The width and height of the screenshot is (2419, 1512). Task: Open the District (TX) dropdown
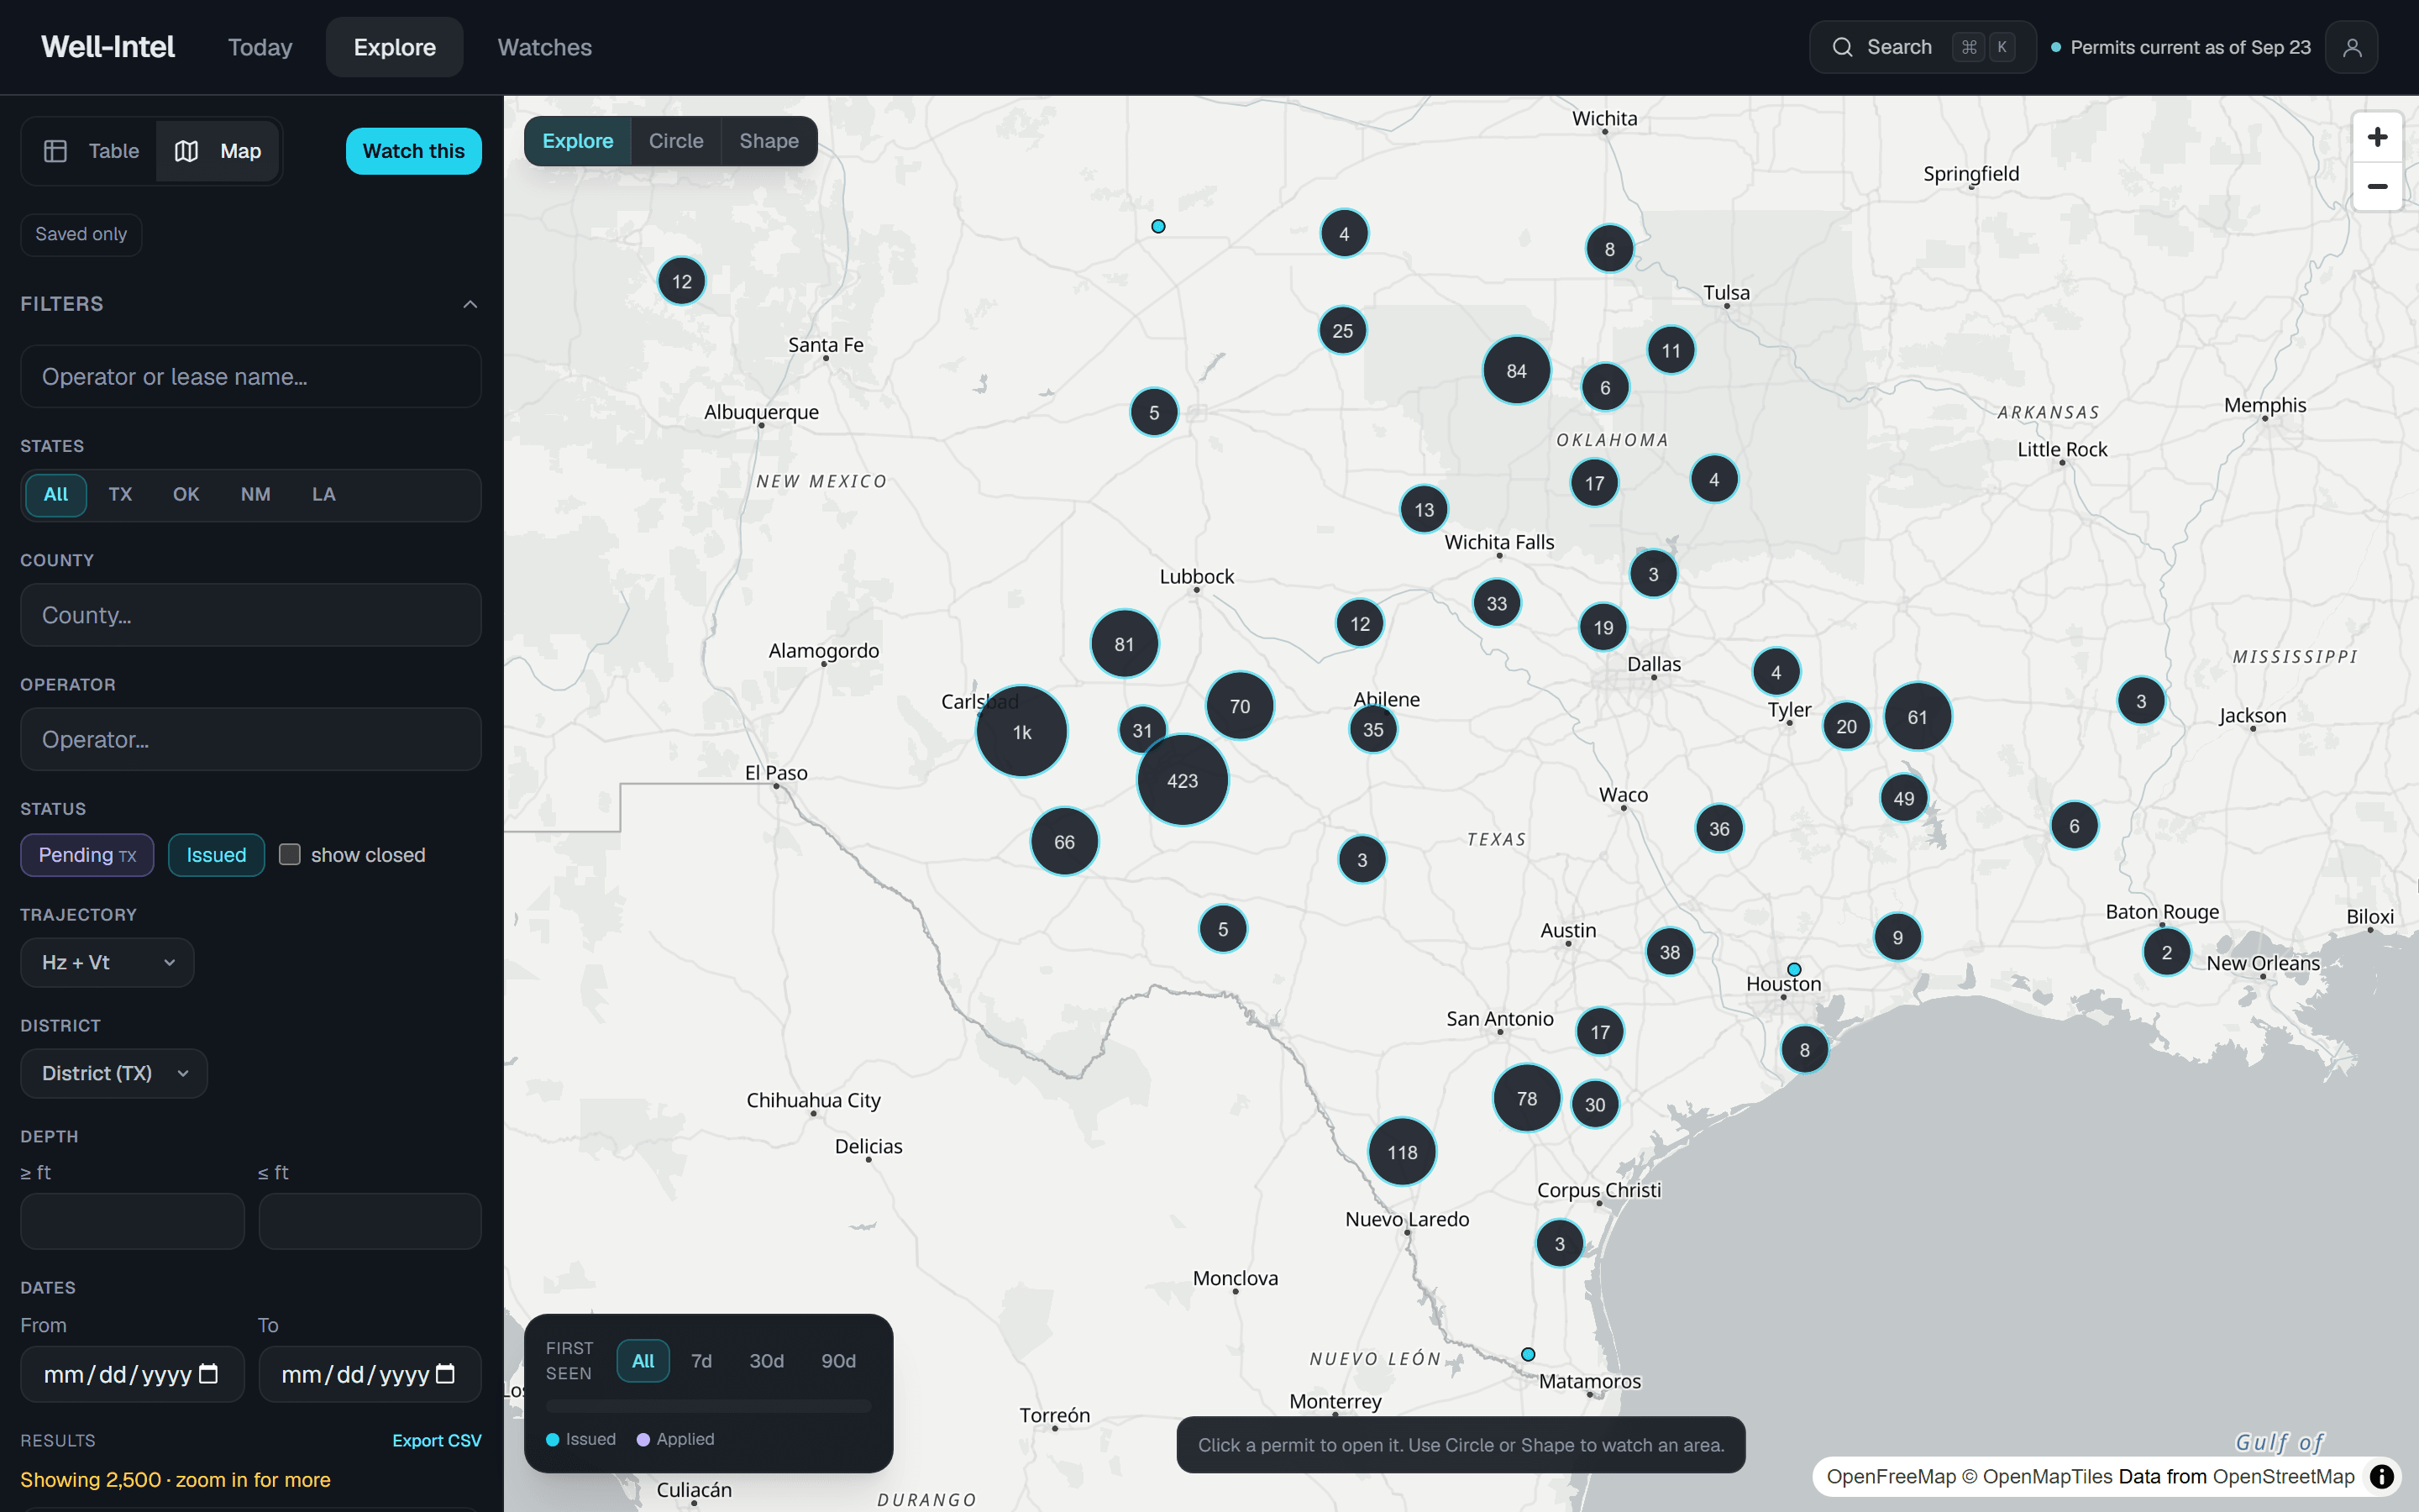click(114, 1073)
